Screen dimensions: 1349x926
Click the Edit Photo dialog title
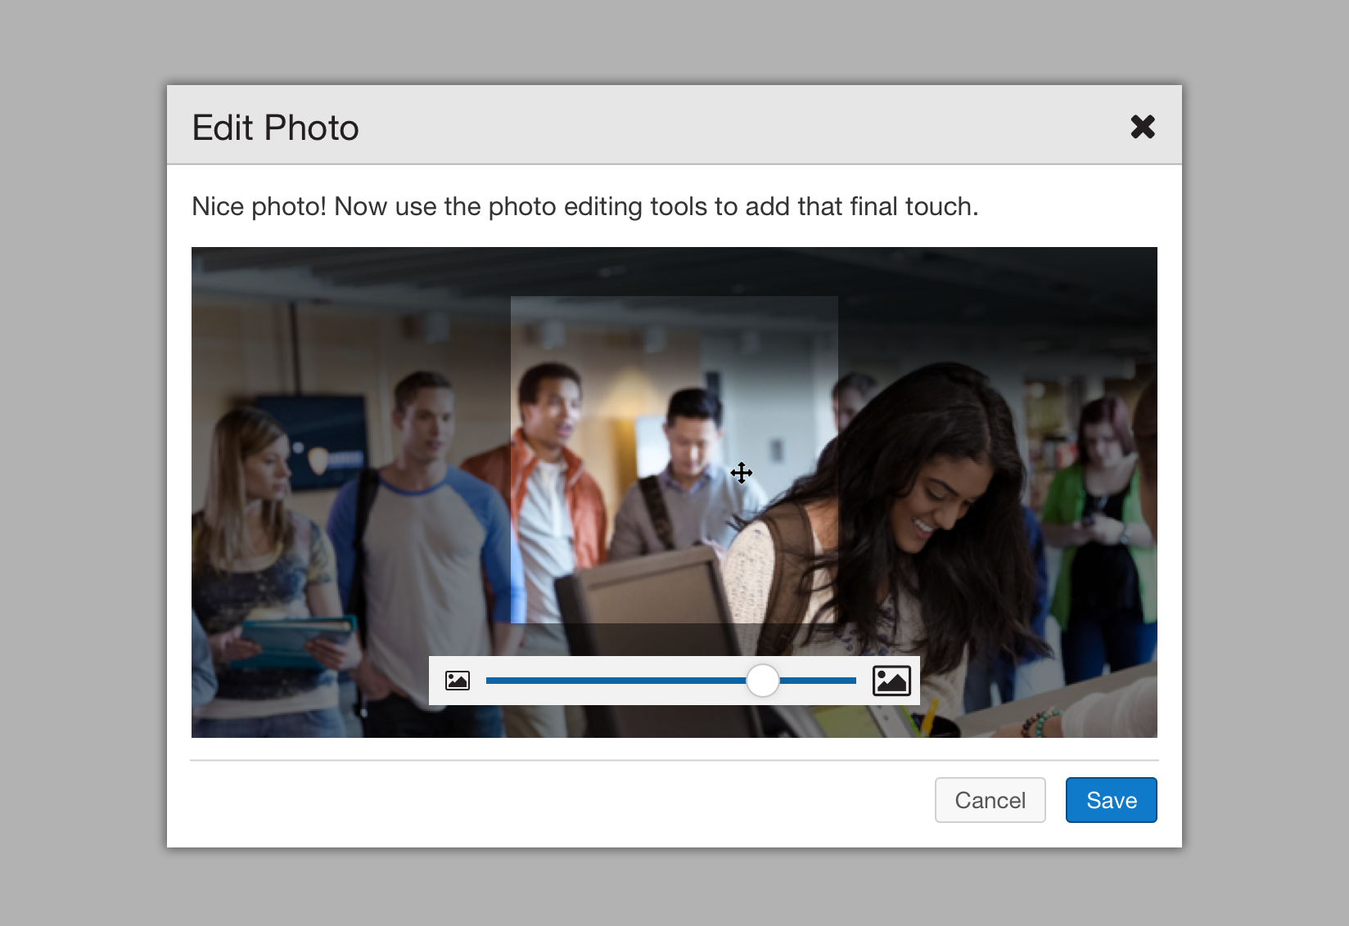click(275, 128)
